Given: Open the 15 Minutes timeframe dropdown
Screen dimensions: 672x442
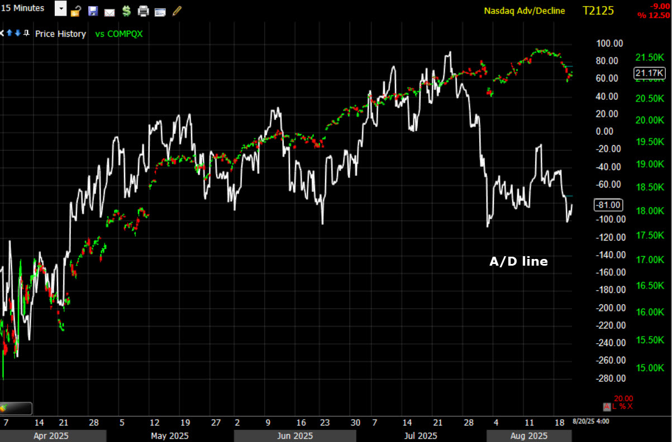Looking at the screenshot, I should pyautogui.click(x=61, y=9).
